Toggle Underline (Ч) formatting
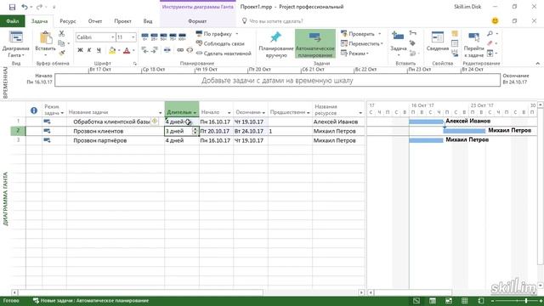The height and width of the screenshot is (306, 544). click(99, 50)
